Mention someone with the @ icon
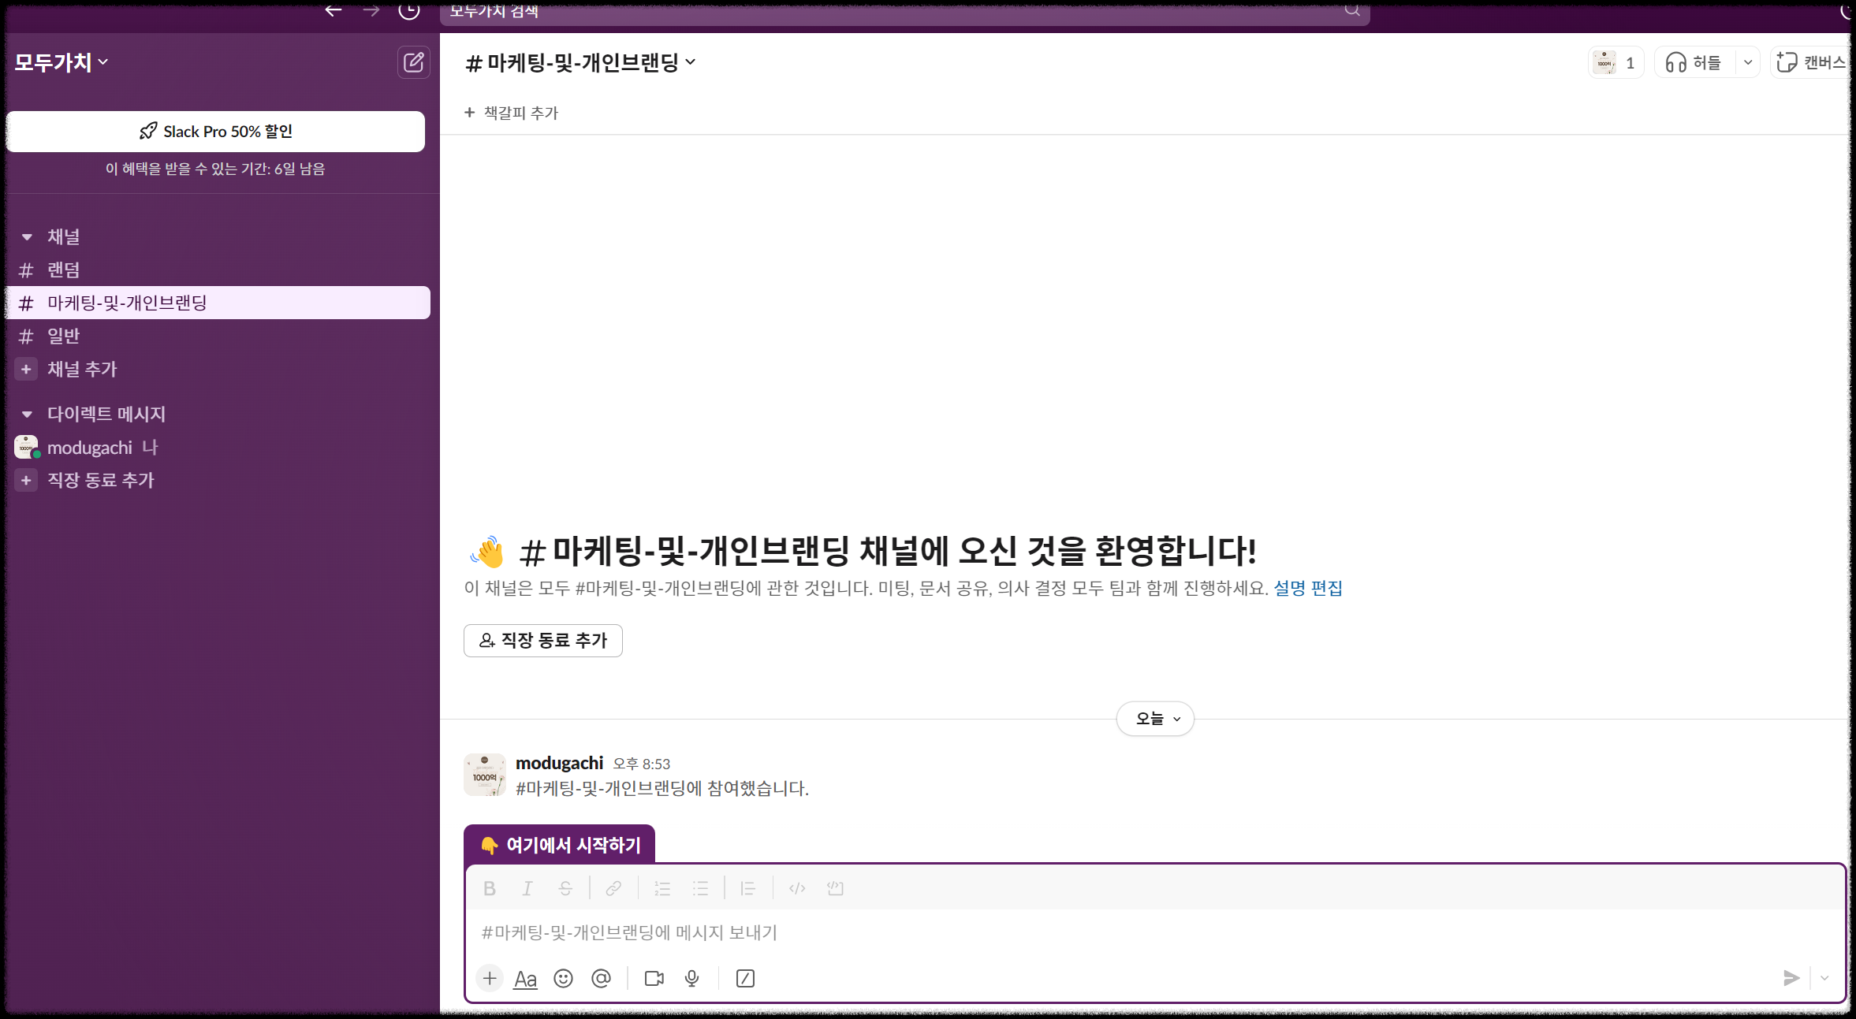 coord(602,978)
